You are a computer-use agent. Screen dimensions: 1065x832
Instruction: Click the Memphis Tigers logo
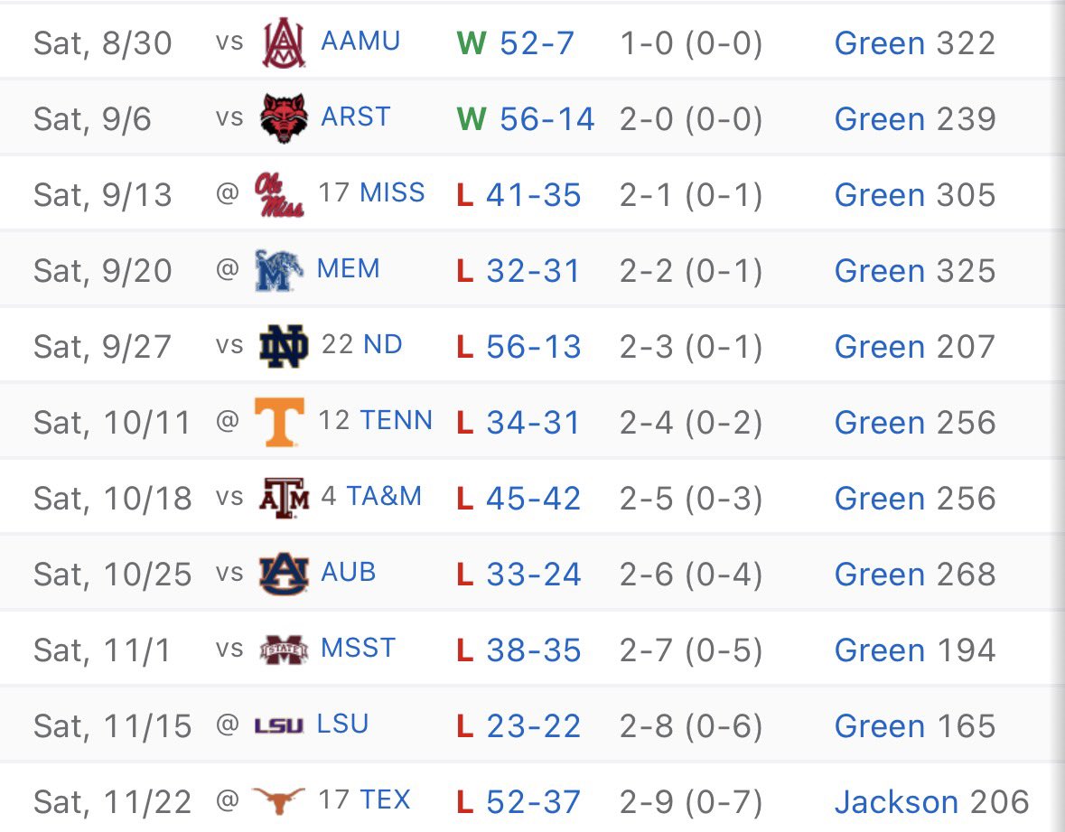pos(278,270)
